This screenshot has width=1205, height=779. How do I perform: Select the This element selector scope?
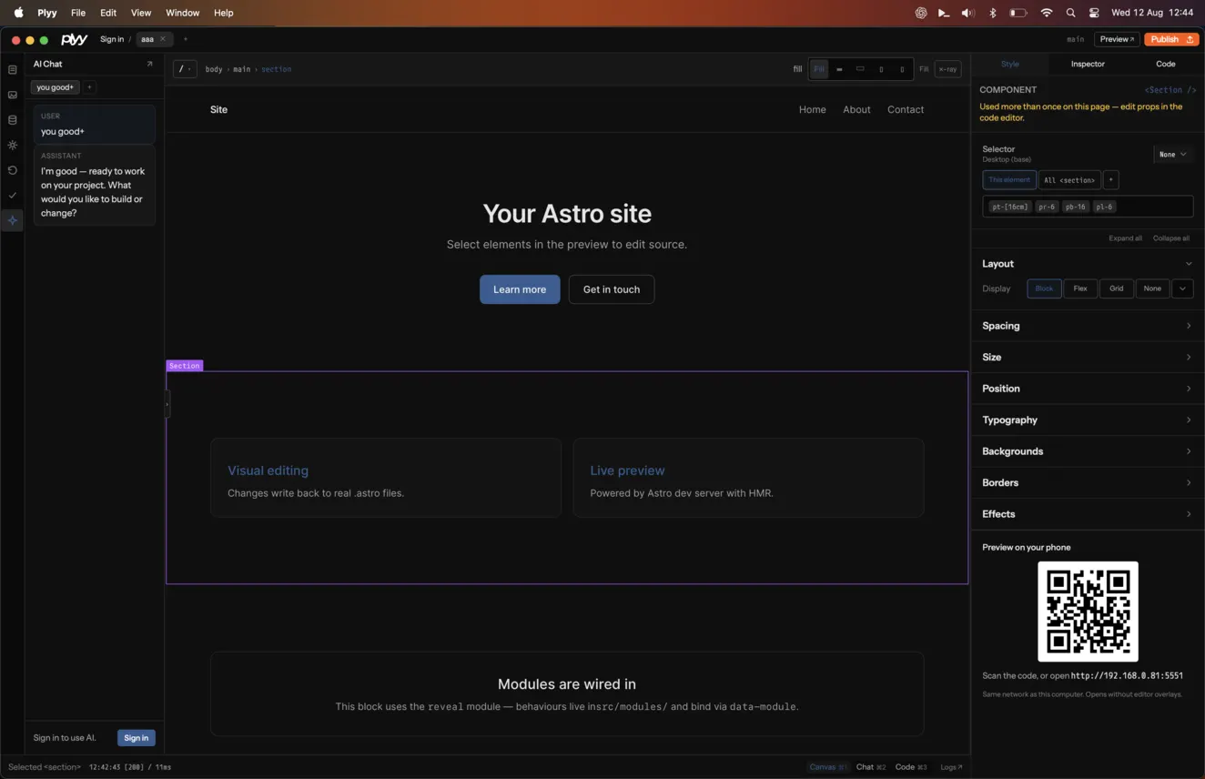tap(1009, 180)
